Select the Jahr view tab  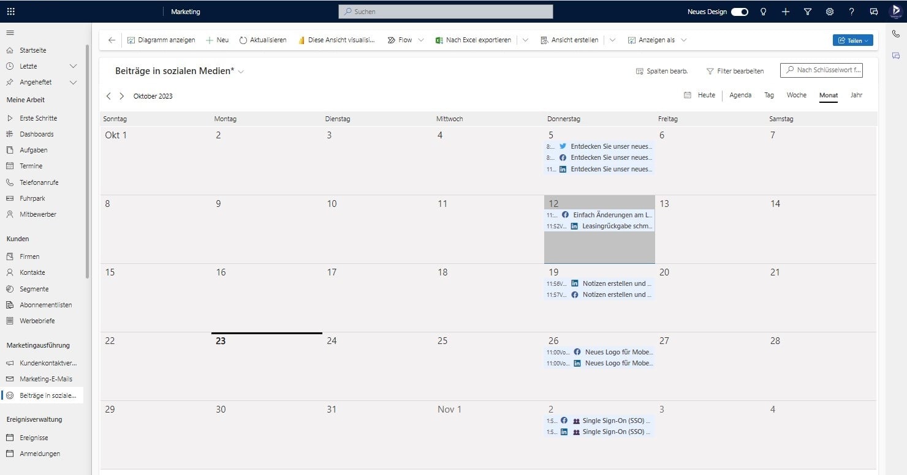(856, 95)
